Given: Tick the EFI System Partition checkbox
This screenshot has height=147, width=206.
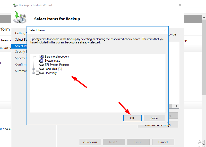Looking at the screenshot, I should pos(38,65).
